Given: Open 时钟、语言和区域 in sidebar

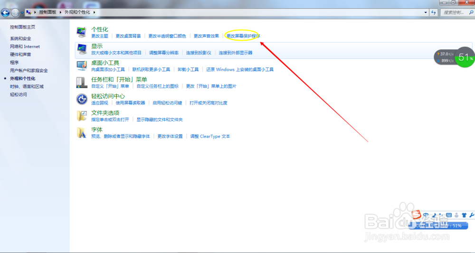Looking at the screenshot, I should [27, 86].
